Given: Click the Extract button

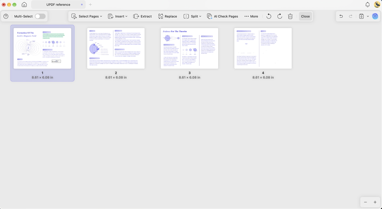Looking at the screenshot, I should 143,16.
